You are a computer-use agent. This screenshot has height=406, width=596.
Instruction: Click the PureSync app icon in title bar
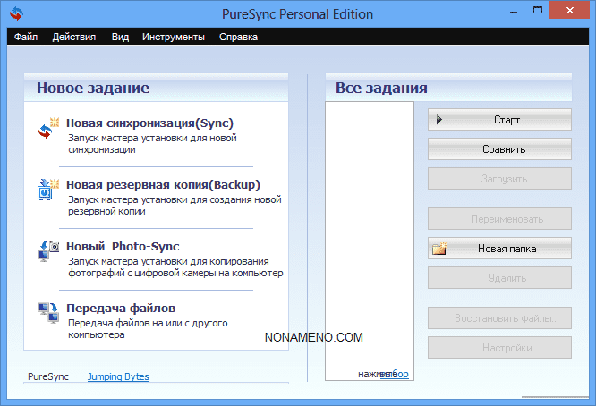[15, 14]
